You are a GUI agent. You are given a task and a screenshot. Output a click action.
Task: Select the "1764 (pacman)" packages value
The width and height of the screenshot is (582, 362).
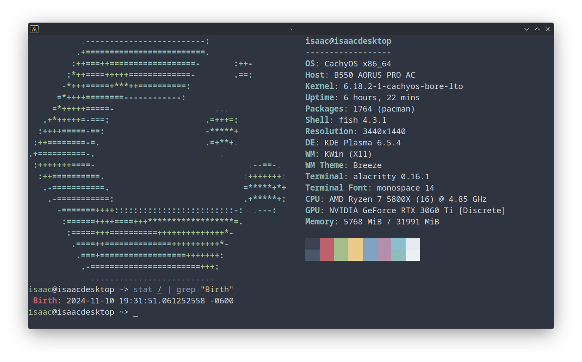click(384, 109)
